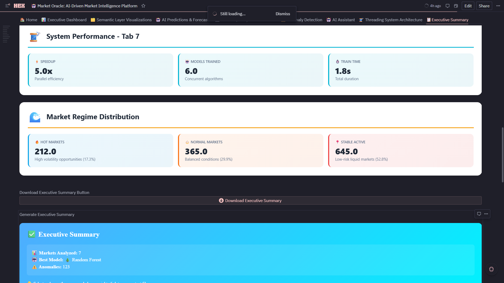The height and width of the screenshot is (283, 504).
Task: Click the page vertical scrollbar
Action: (502, 155)
